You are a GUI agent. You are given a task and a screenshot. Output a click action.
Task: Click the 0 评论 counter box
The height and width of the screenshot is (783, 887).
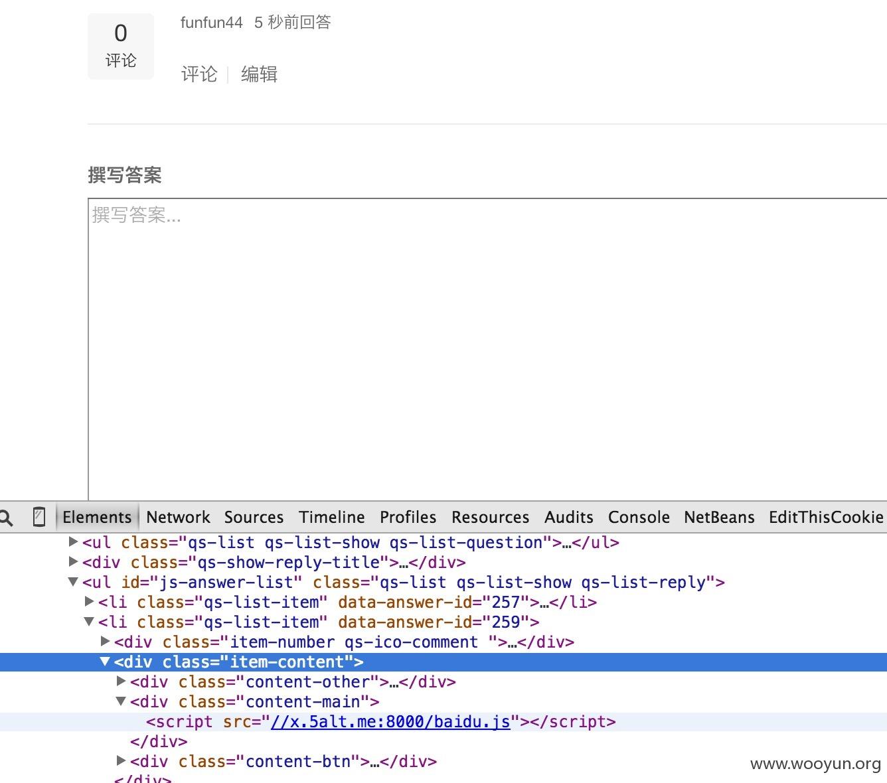(121, 46)
